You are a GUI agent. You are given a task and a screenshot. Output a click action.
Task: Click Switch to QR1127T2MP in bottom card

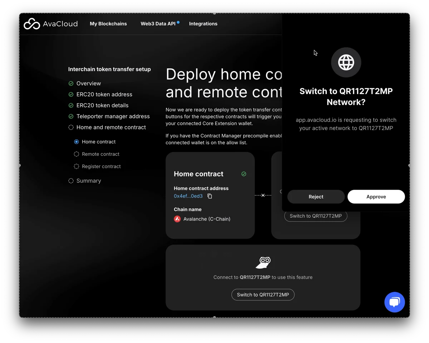click(x=263, y=295)
